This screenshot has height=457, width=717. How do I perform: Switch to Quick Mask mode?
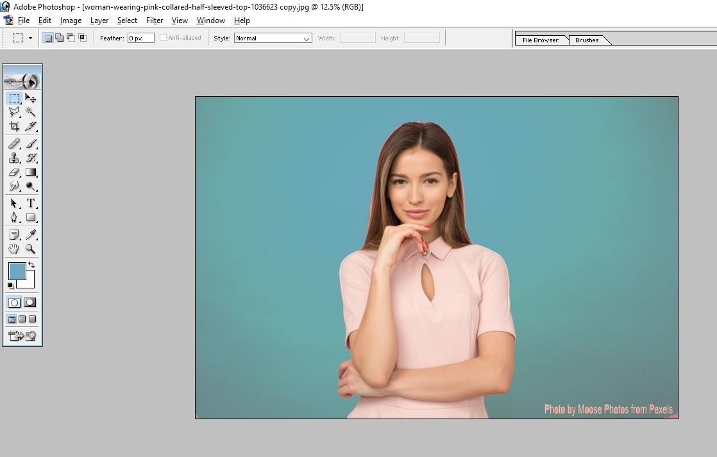30,303
